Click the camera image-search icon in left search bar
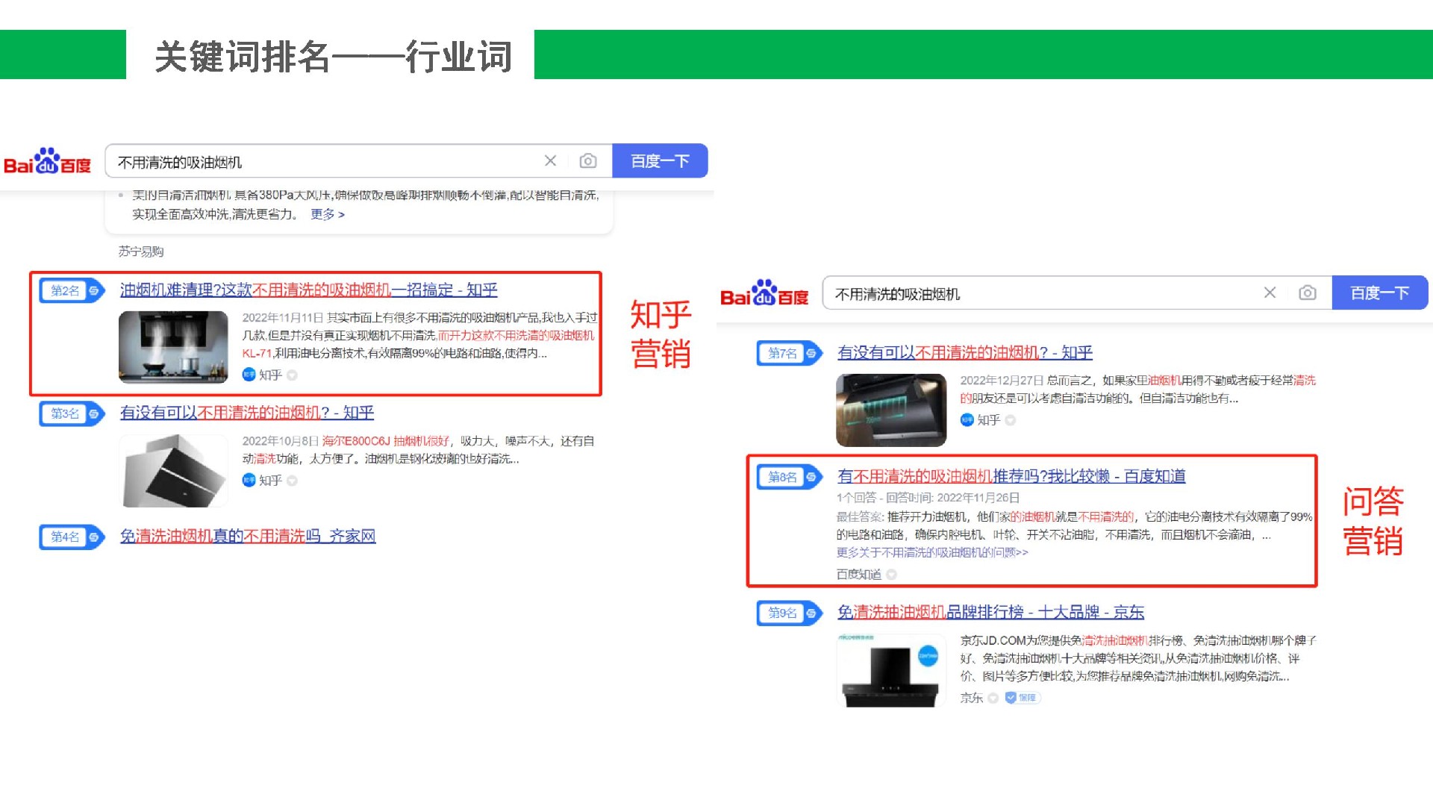This screenshot has width=1433, height=806. click(x=588, y=161)
